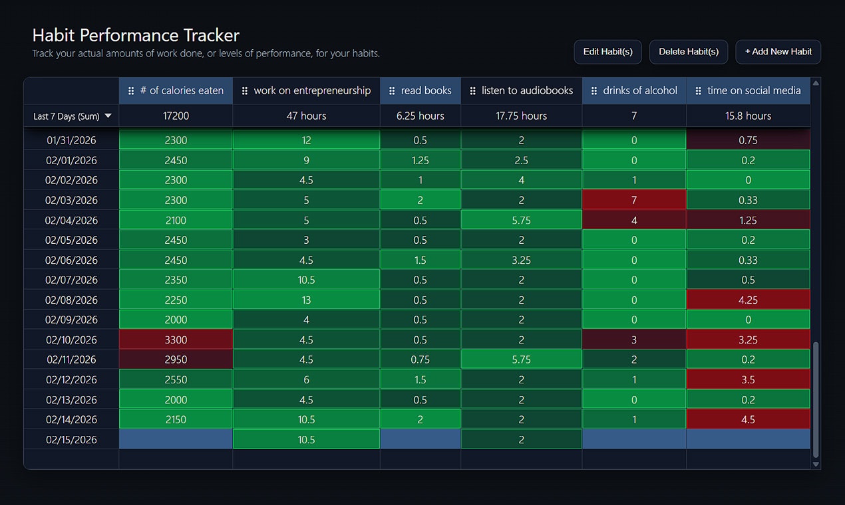Click "+ Add New Habit"
Screen dimensions: 845x505
[x=778, y=51]
